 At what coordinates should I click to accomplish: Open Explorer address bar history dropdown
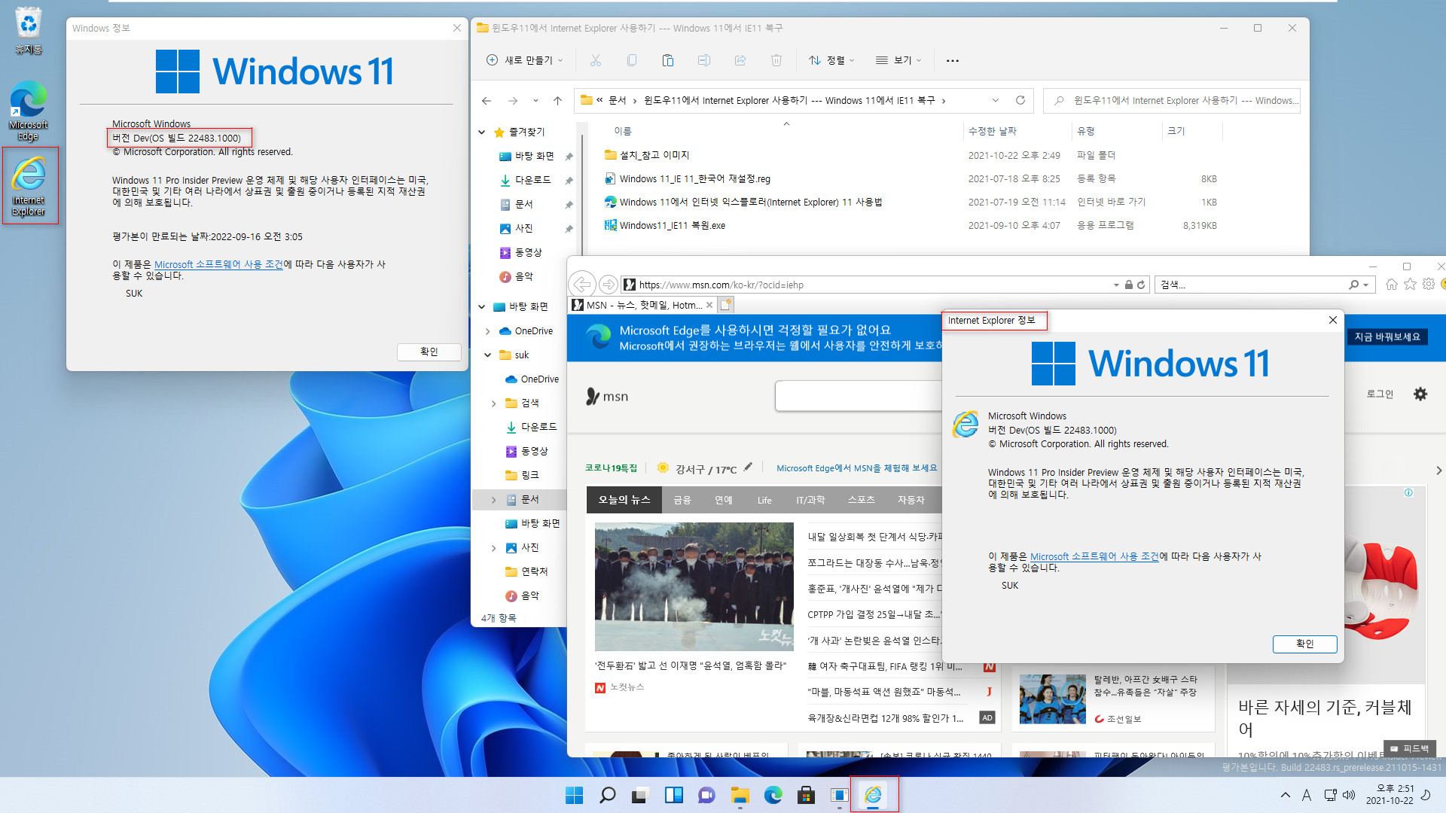(996, 100)
